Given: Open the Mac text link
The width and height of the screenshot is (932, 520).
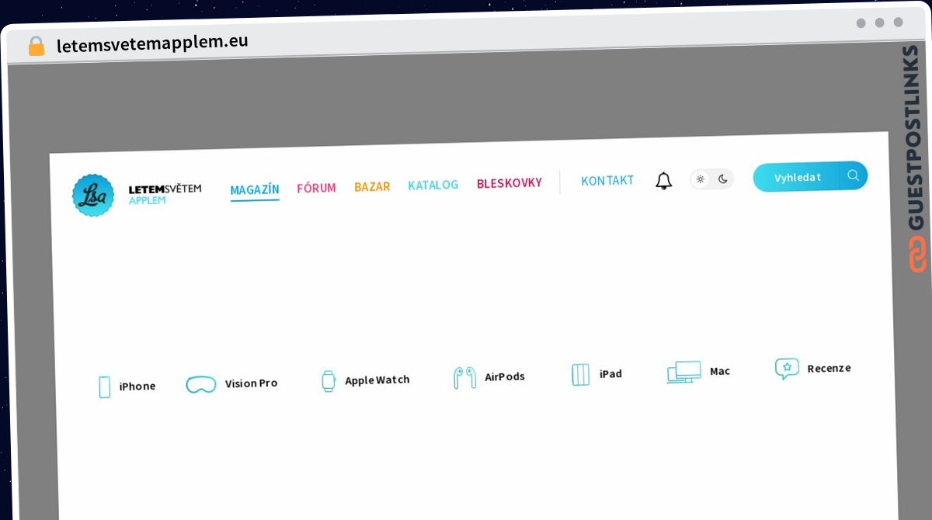Looking at the screenshot, I should point(720,371).
